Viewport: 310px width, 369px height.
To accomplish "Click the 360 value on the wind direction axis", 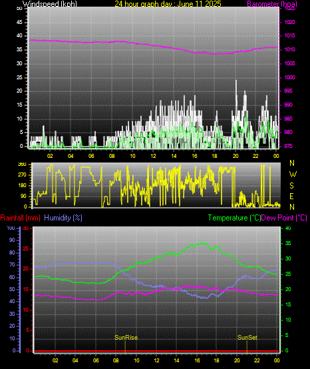I will point(22,165).
